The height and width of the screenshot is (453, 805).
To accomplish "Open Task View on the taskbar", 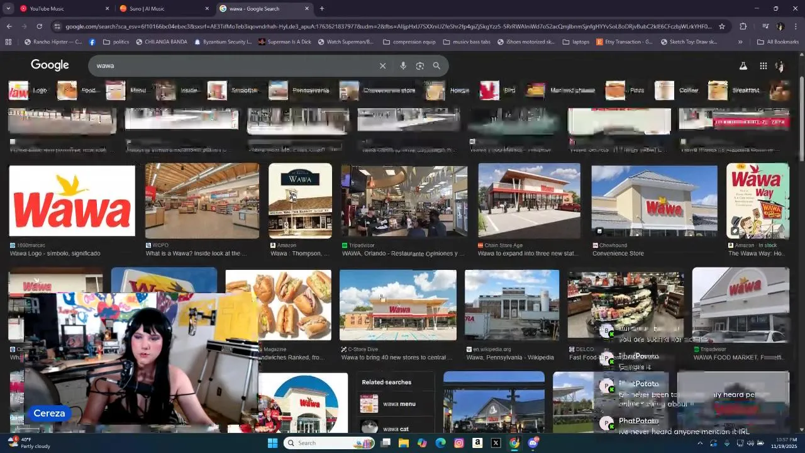I will point(386,443).
